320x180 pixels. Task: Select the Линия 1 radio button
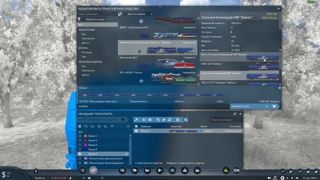(x=80, y=135)
